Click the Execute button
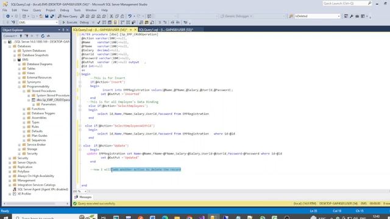Viewport: 390px width, 219px height. (x=69, y=23)
